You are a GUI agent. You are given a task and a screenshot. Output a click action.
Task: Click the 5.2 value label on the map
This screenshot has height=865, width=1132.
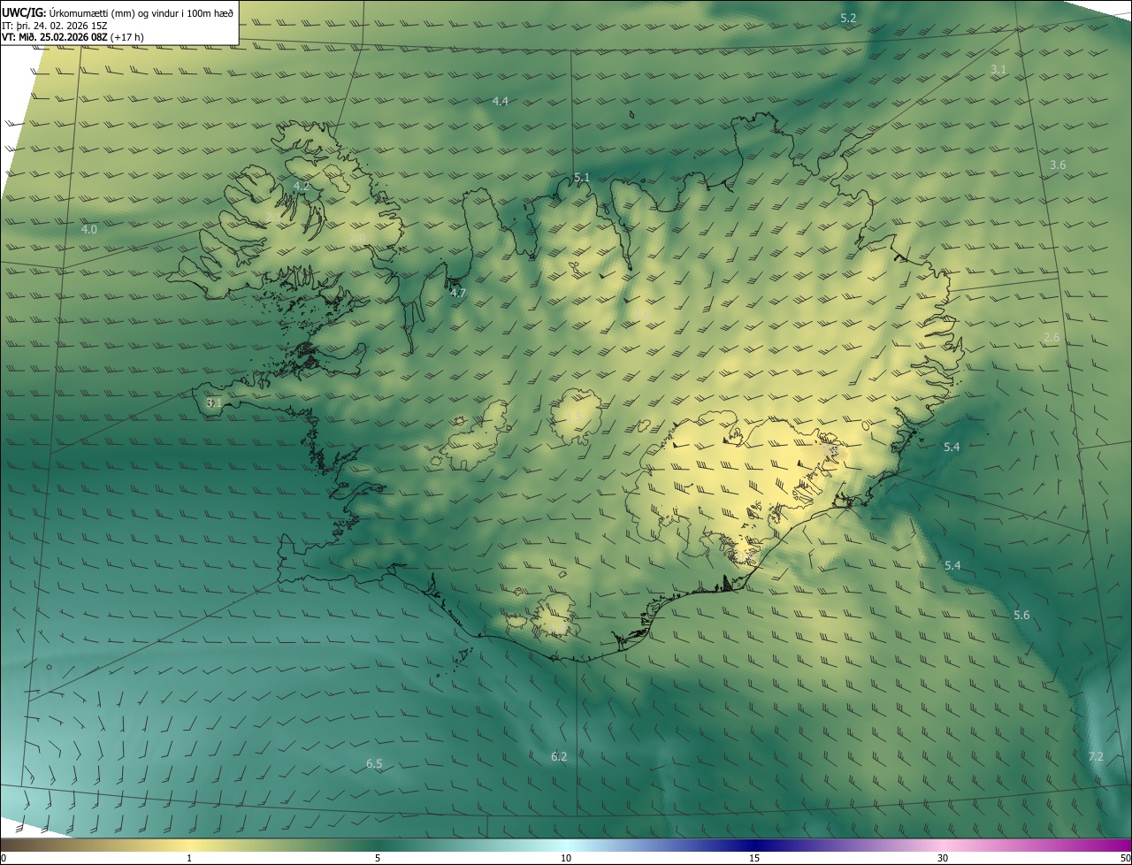pos(848,18)
